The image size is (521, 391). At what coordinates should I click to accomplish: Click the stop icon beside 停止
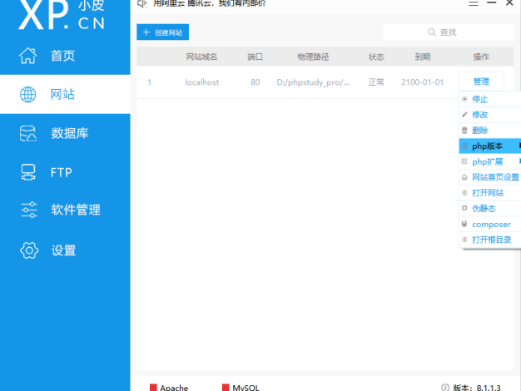(x=464, y=99)
